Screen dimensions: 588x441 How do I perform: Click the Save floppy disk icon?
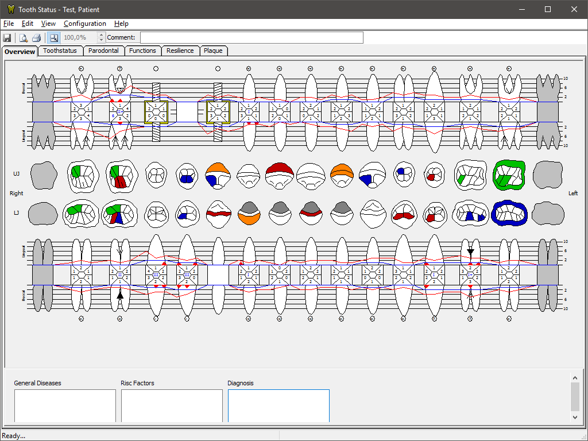[x=7, y=38]
